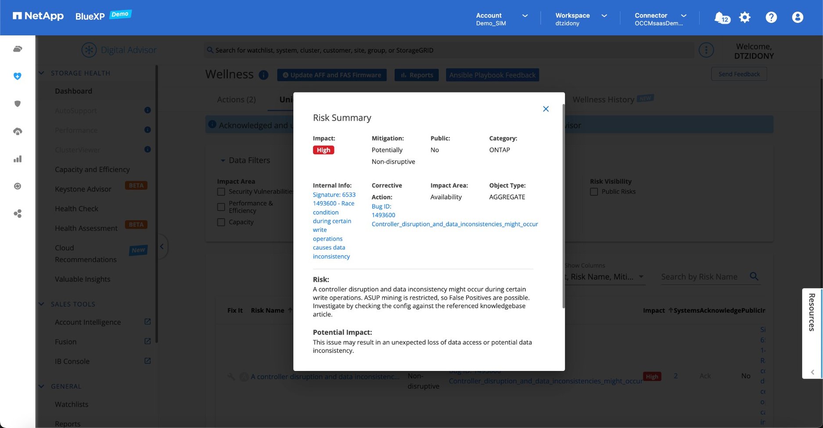The image size is (823, 428).
Task: Check the Capacity impact area checkbox
Action: tap(221, 222)
